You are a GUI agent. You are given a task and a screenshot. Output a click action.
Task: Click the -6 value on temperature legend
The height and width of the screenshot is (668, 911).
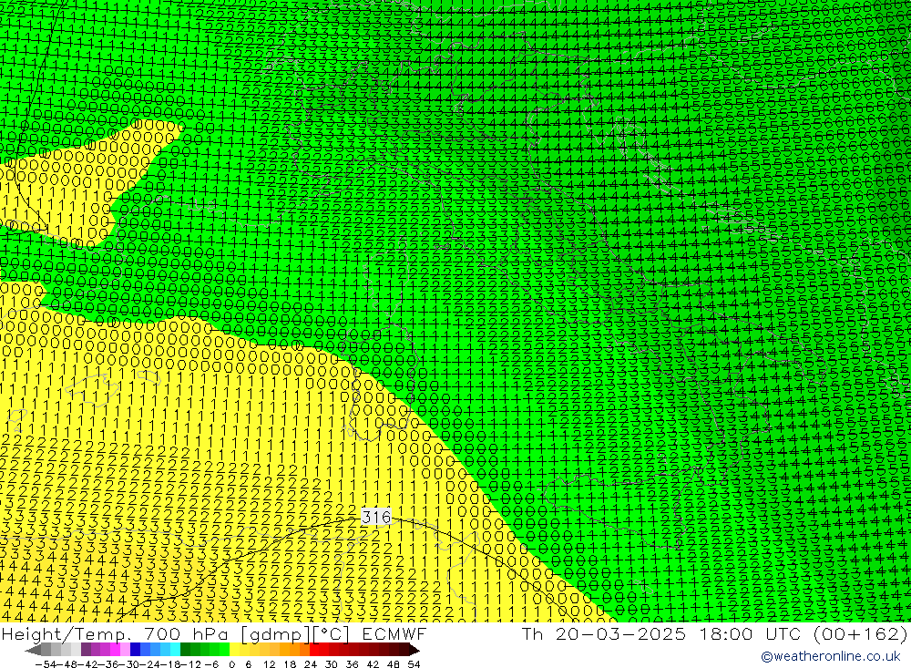tap(211, 664)
